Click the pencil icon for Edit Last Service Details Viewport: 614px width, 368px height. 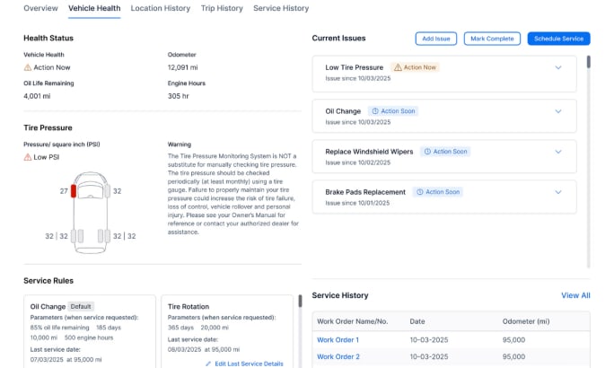208,364
